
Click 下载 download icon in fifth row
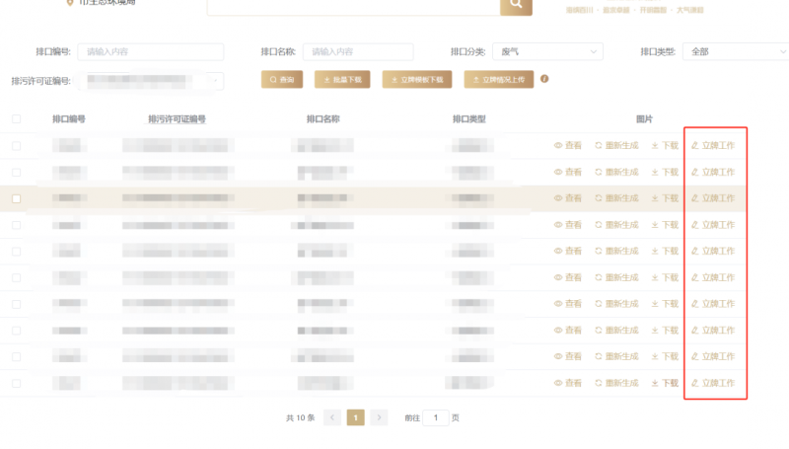[x=654, y=251]
